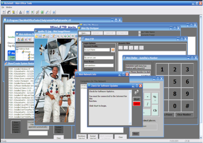Zoom out on the apollo-12 image
Screen dimensions: 203x143
coord(62,36)
